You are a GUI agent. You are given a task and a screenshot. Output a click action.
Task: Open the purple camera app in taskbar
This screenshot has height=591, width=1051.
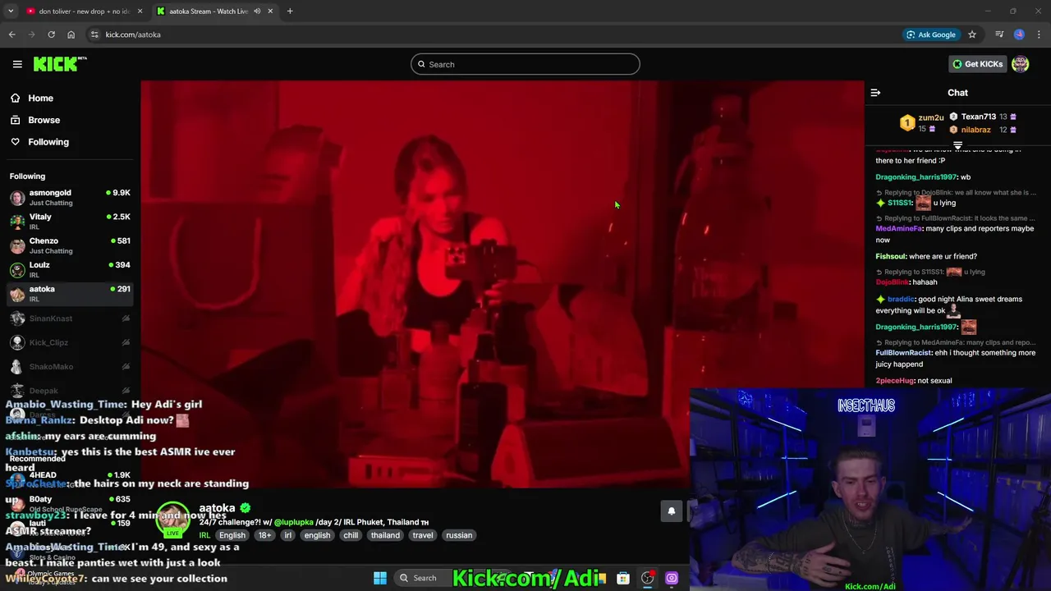coord(672,578)
